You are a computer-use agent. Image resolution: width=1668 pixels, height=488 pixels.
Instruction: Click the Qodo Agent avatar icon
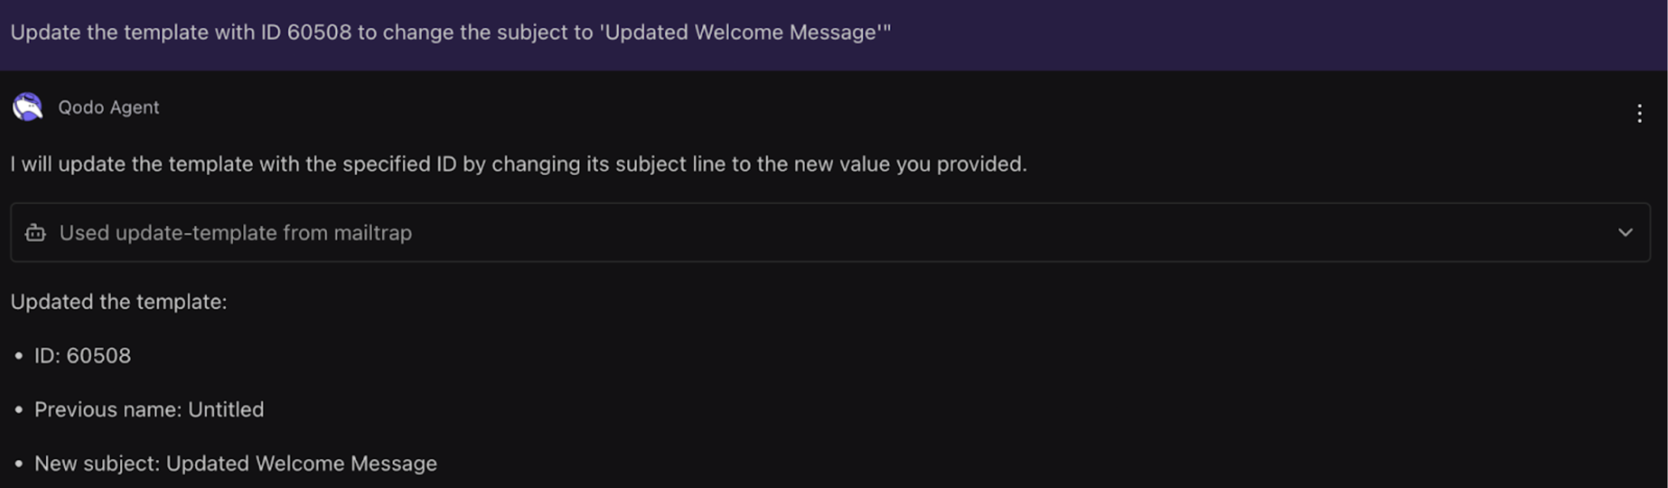coord(27,107)
